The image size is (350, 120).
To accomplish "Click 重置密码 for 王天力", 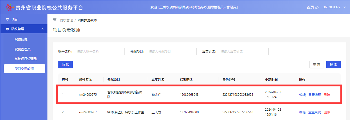I will [315, 112].
